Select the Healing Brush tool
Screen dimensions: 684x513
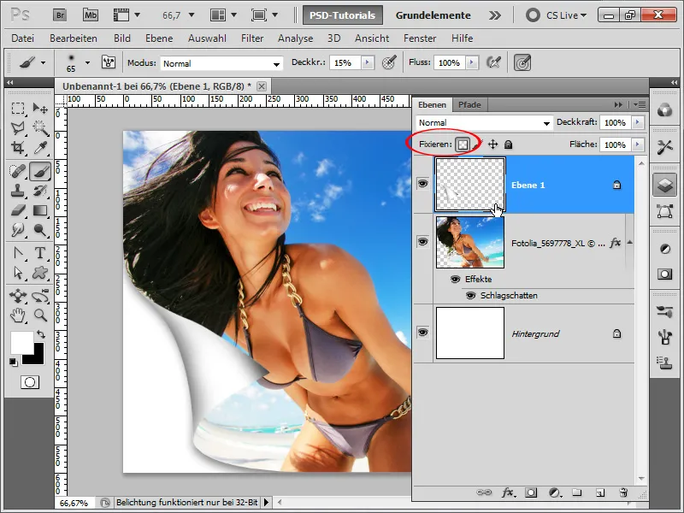[x=17, y=171]
